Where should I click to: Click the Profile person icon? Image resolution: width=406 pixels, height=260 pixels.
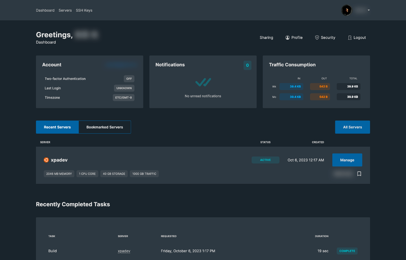[287, 37]
